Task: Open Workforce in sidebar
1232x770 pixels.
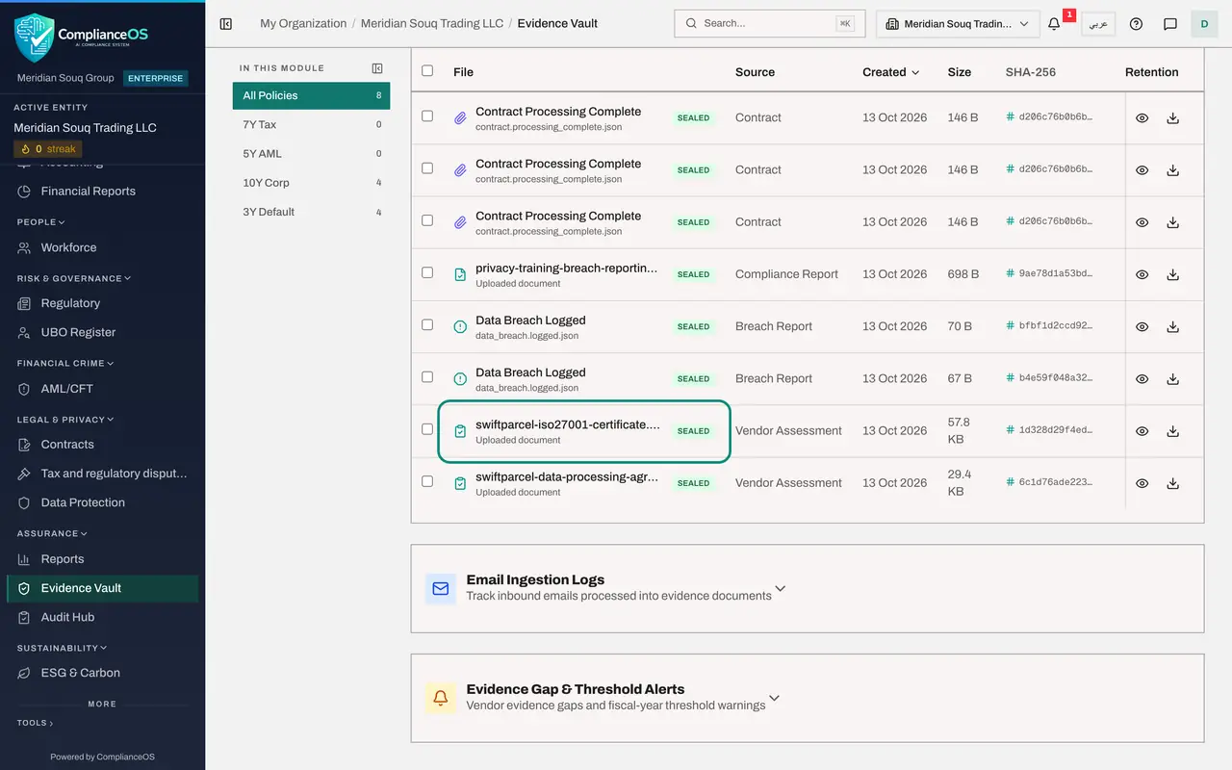Action: (102, 247)
